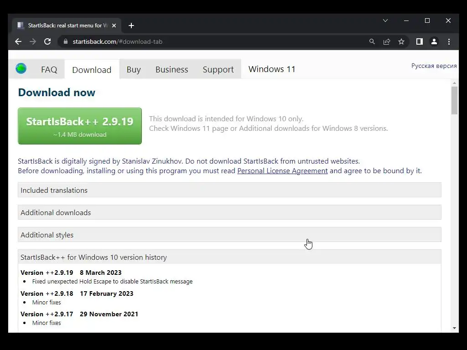The width and height of the screenshot is (467, 350).
Task: Click the address bar URL
Action: pos(117,41)
